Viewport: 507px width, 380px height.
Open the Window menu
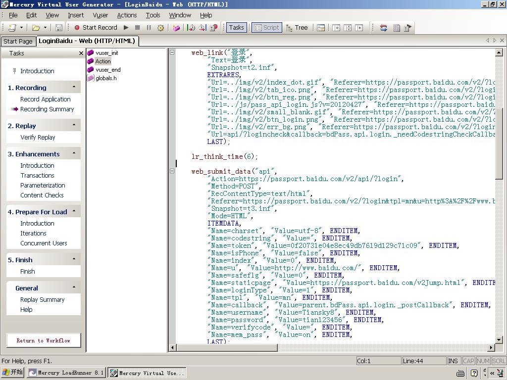(x=180, y=15)
